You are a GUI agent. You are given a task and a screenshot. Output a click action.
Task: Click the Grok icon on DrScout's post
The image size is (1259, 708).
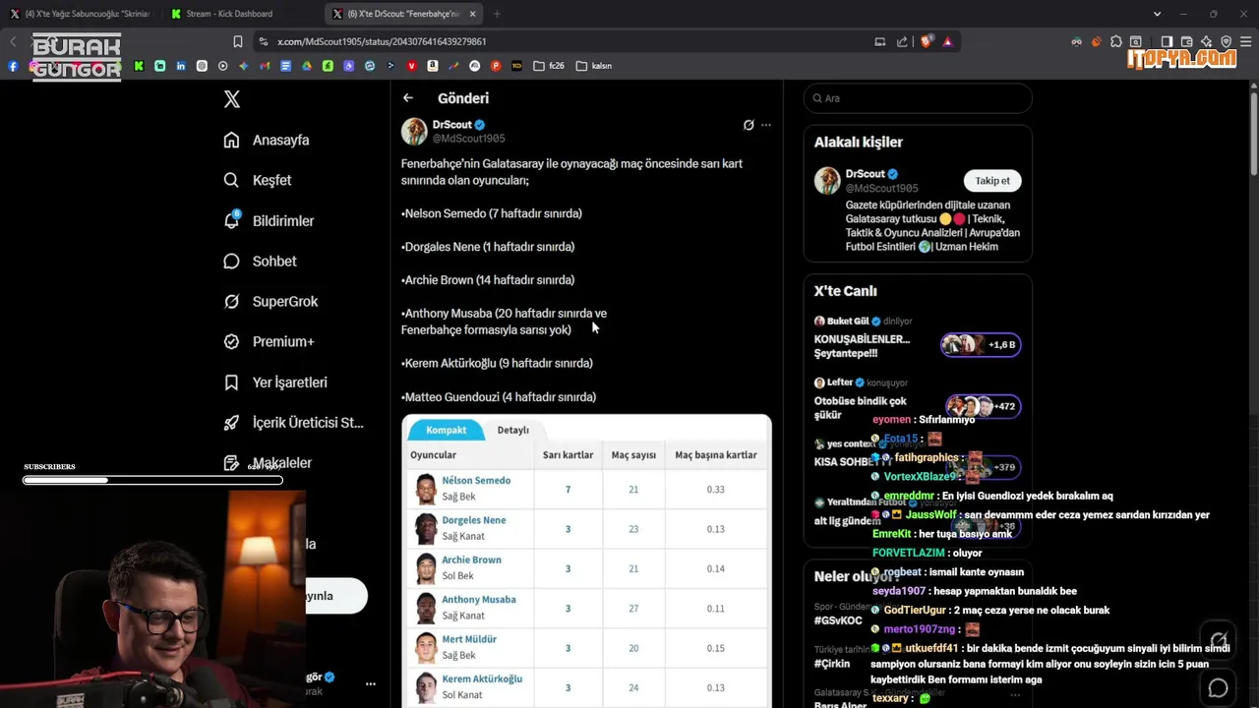[749, 125]
